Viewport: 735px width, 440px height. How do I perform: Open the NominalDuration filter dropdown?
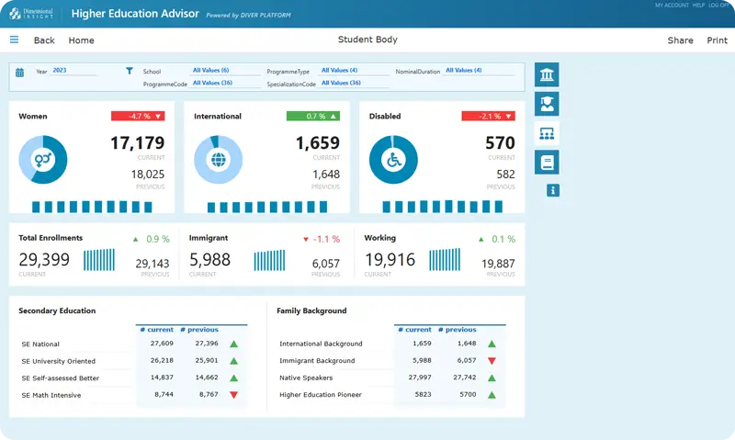pyautogui.click(x=478, y=71)
